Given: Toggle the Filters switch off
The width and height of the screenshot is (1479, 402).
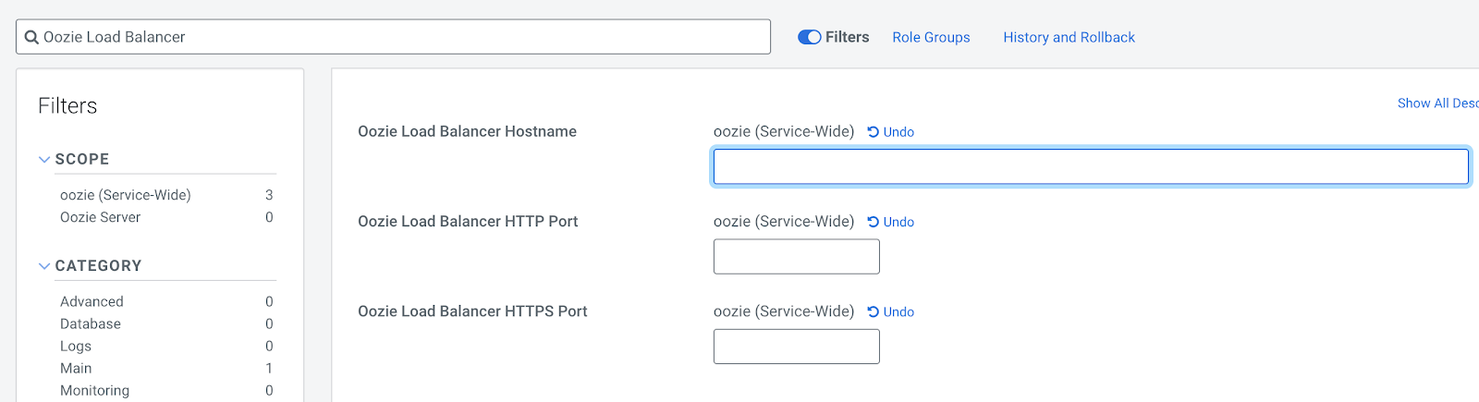Looking at the screenshot, I should pos(809,37).
